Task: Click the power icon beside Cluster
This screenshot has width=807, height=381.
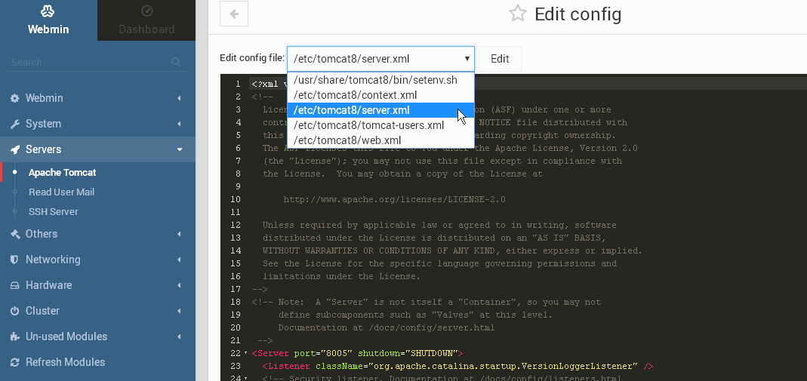Action: 15,311
